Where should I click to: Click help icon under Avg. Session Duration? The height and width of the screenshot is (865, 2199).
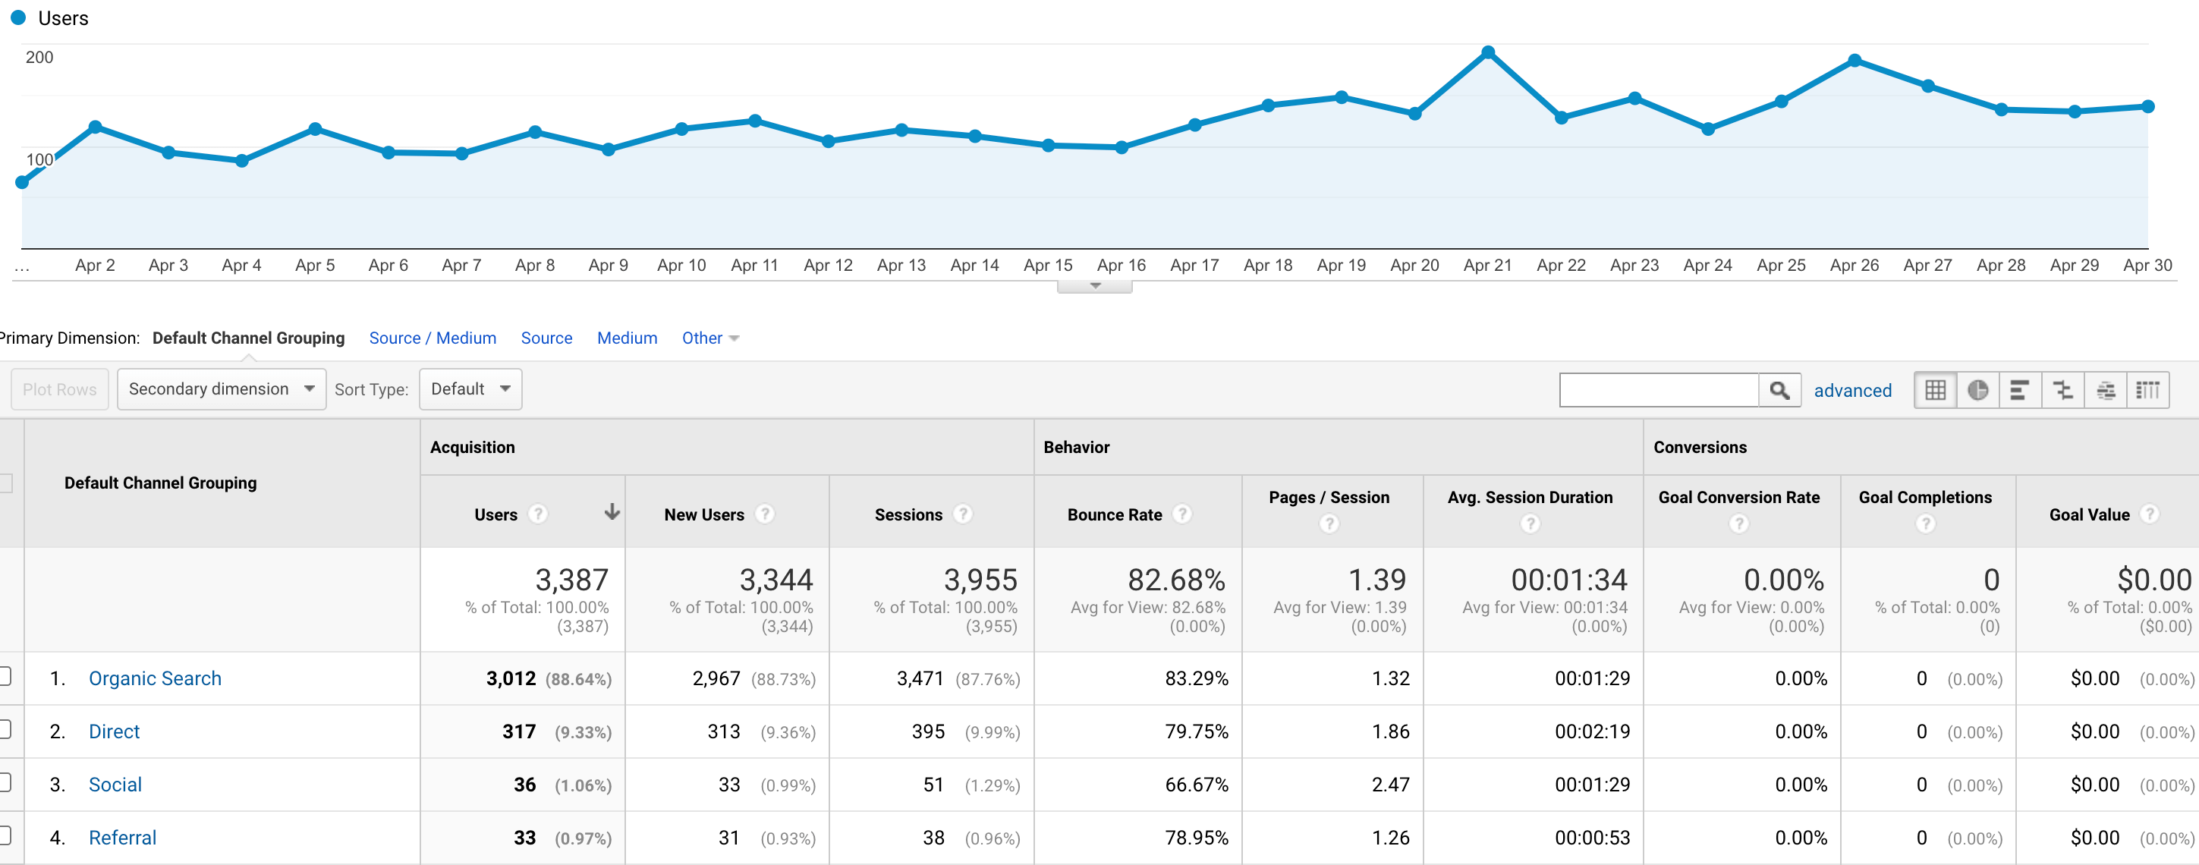point(1530,524)
